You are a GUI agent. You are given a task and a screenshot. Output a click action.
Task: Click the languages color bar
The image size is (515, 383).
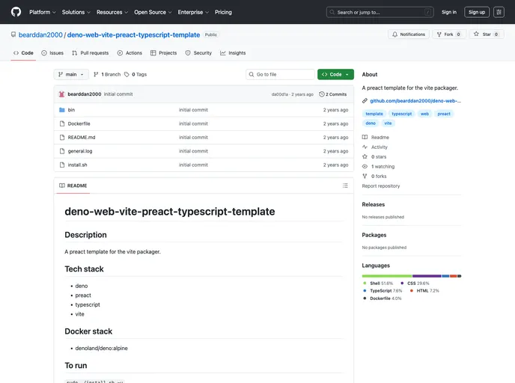pos(411,276)
